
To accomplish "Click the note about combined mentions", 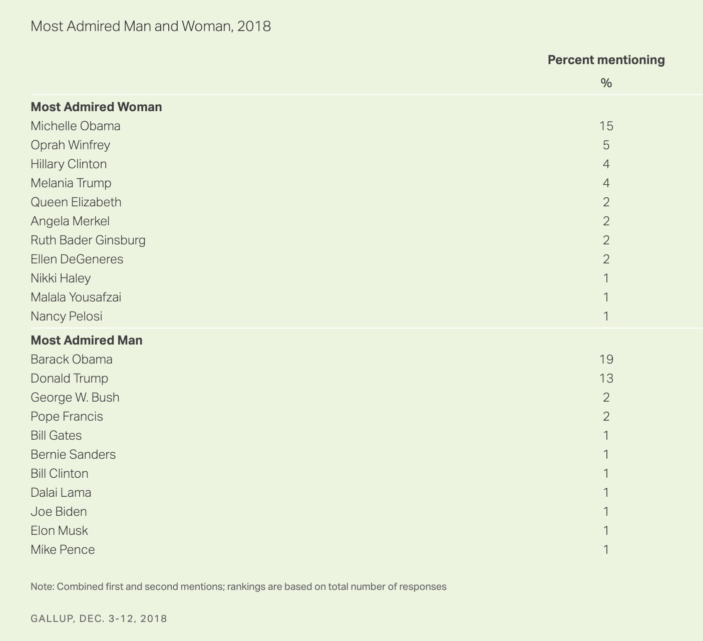I will click(x=238, y=586).
